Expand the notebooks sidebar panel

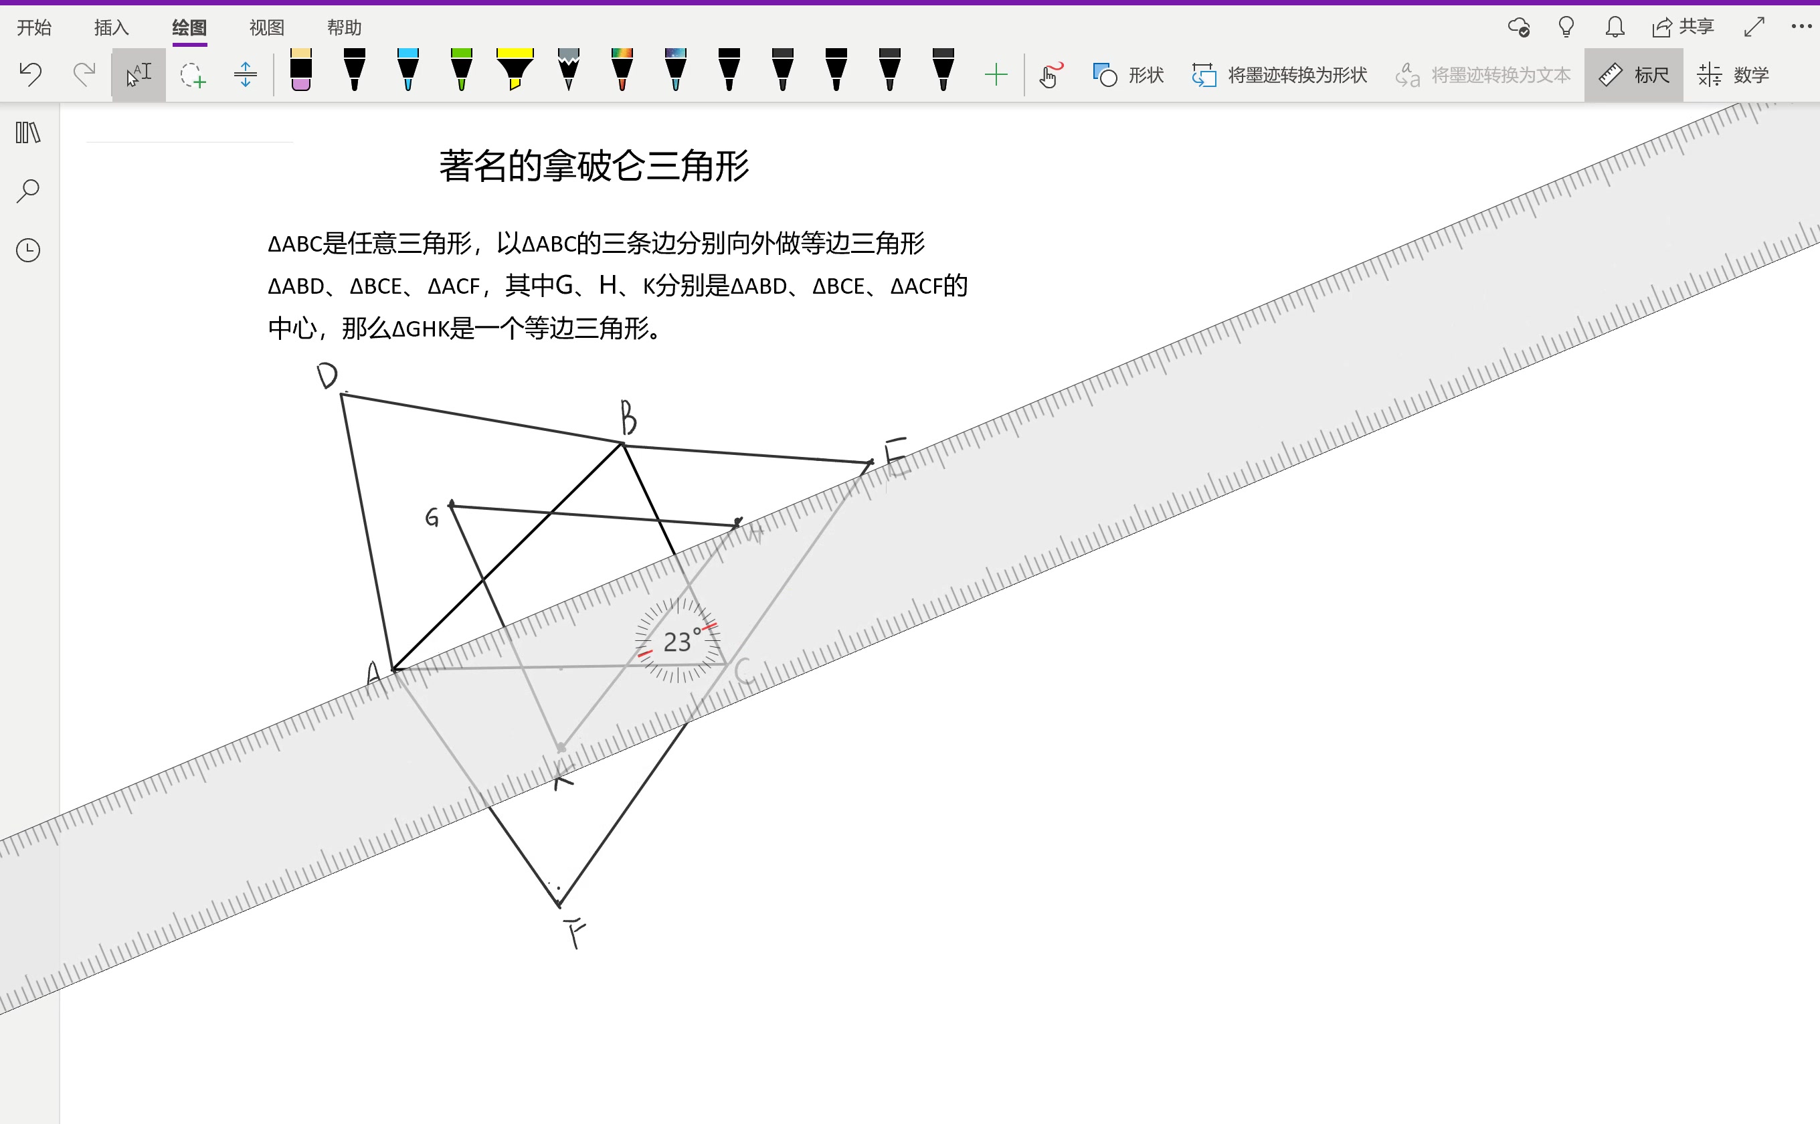tap(27, 132)
